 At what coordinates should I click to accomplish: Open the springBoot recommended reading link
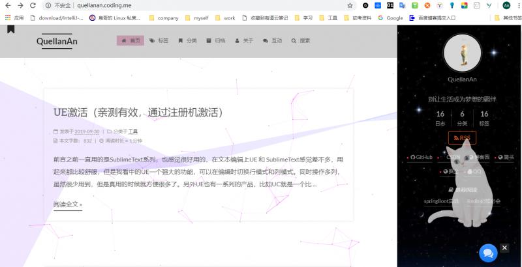[x=441, y=201]
